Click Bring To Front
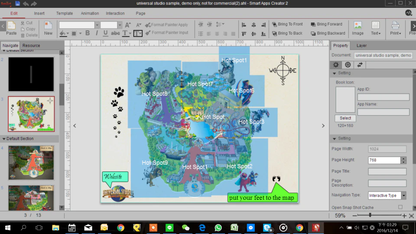The image size is (416, 234). [x=287, y=24]
